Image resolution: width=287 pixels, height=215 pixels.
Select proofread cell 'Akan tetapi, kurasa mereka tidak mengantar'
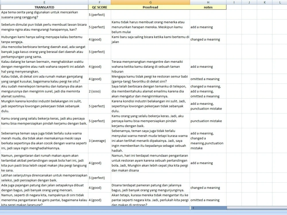(x=150, y=200)
